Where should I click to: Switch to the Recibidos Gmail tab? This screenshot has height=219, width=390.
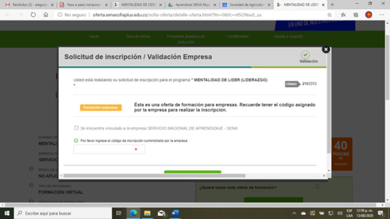[x=28, y=5]
